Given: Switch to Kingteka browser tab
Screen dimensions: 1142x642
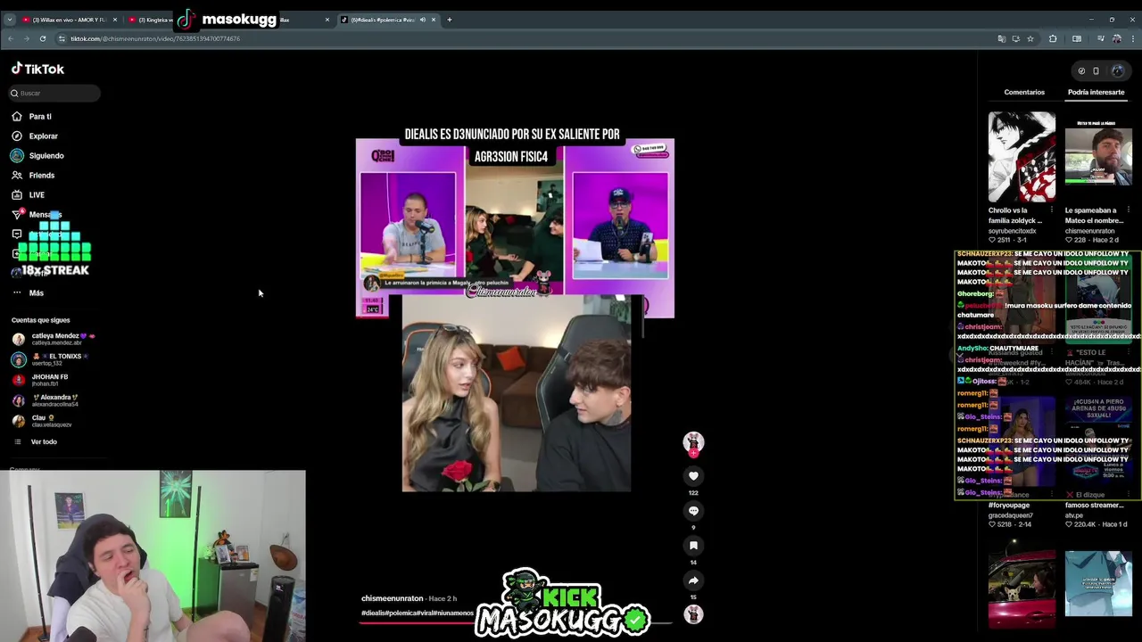Looking at the screenshot, I should tap(154, 20).
